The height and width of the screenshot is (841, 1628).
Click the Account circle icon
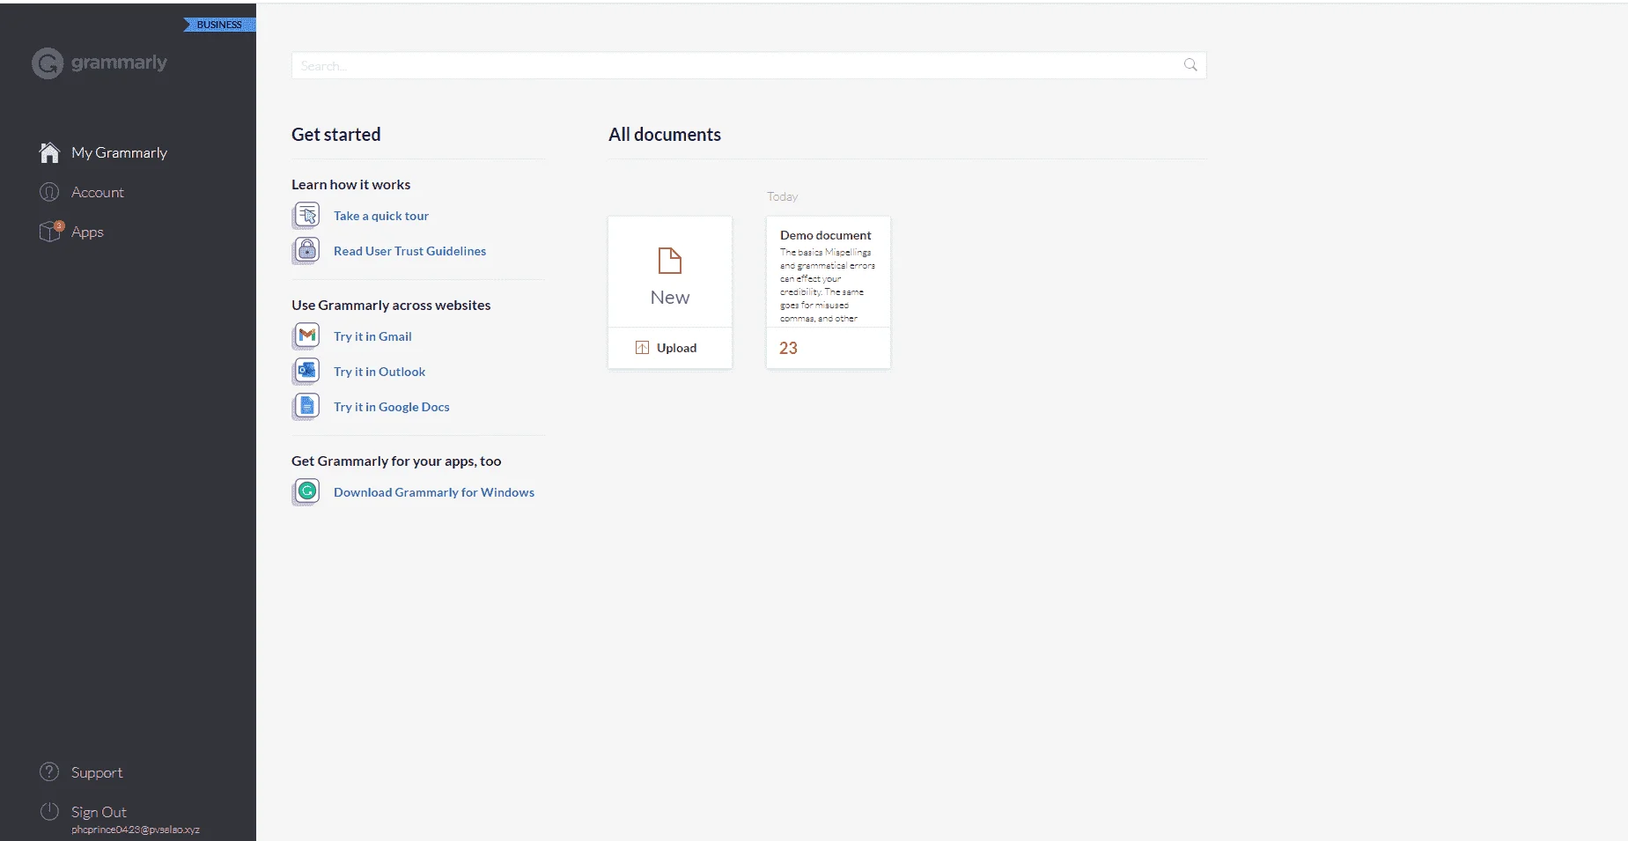[49, 192]
